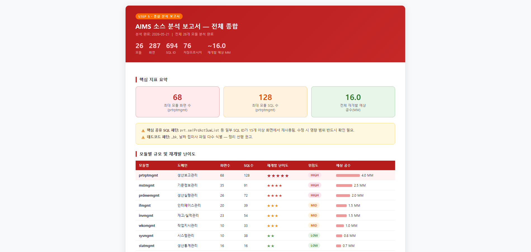This screenshot has width=531, height=252.
Task: Select the prdexemgmt module name
Action: coord(149,196)
